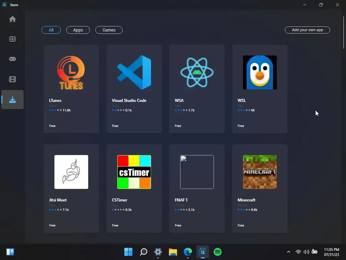346x260 pixels.
Task: Open Spotify from the taskbar
Action: click(218, 252)
